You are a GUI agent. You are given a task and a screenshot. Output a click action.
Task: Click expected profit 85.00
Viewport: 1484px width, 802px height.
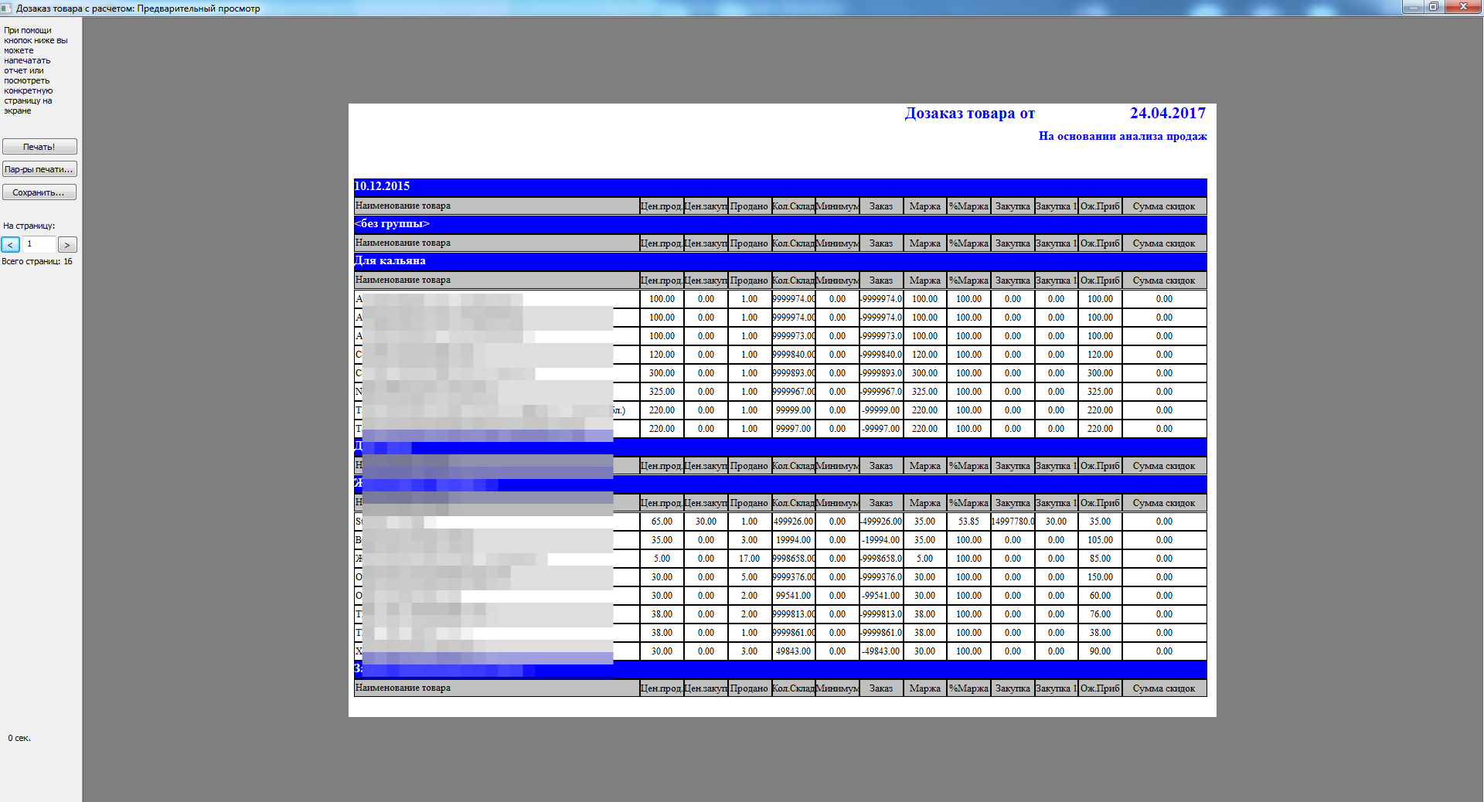[1100, 559]
